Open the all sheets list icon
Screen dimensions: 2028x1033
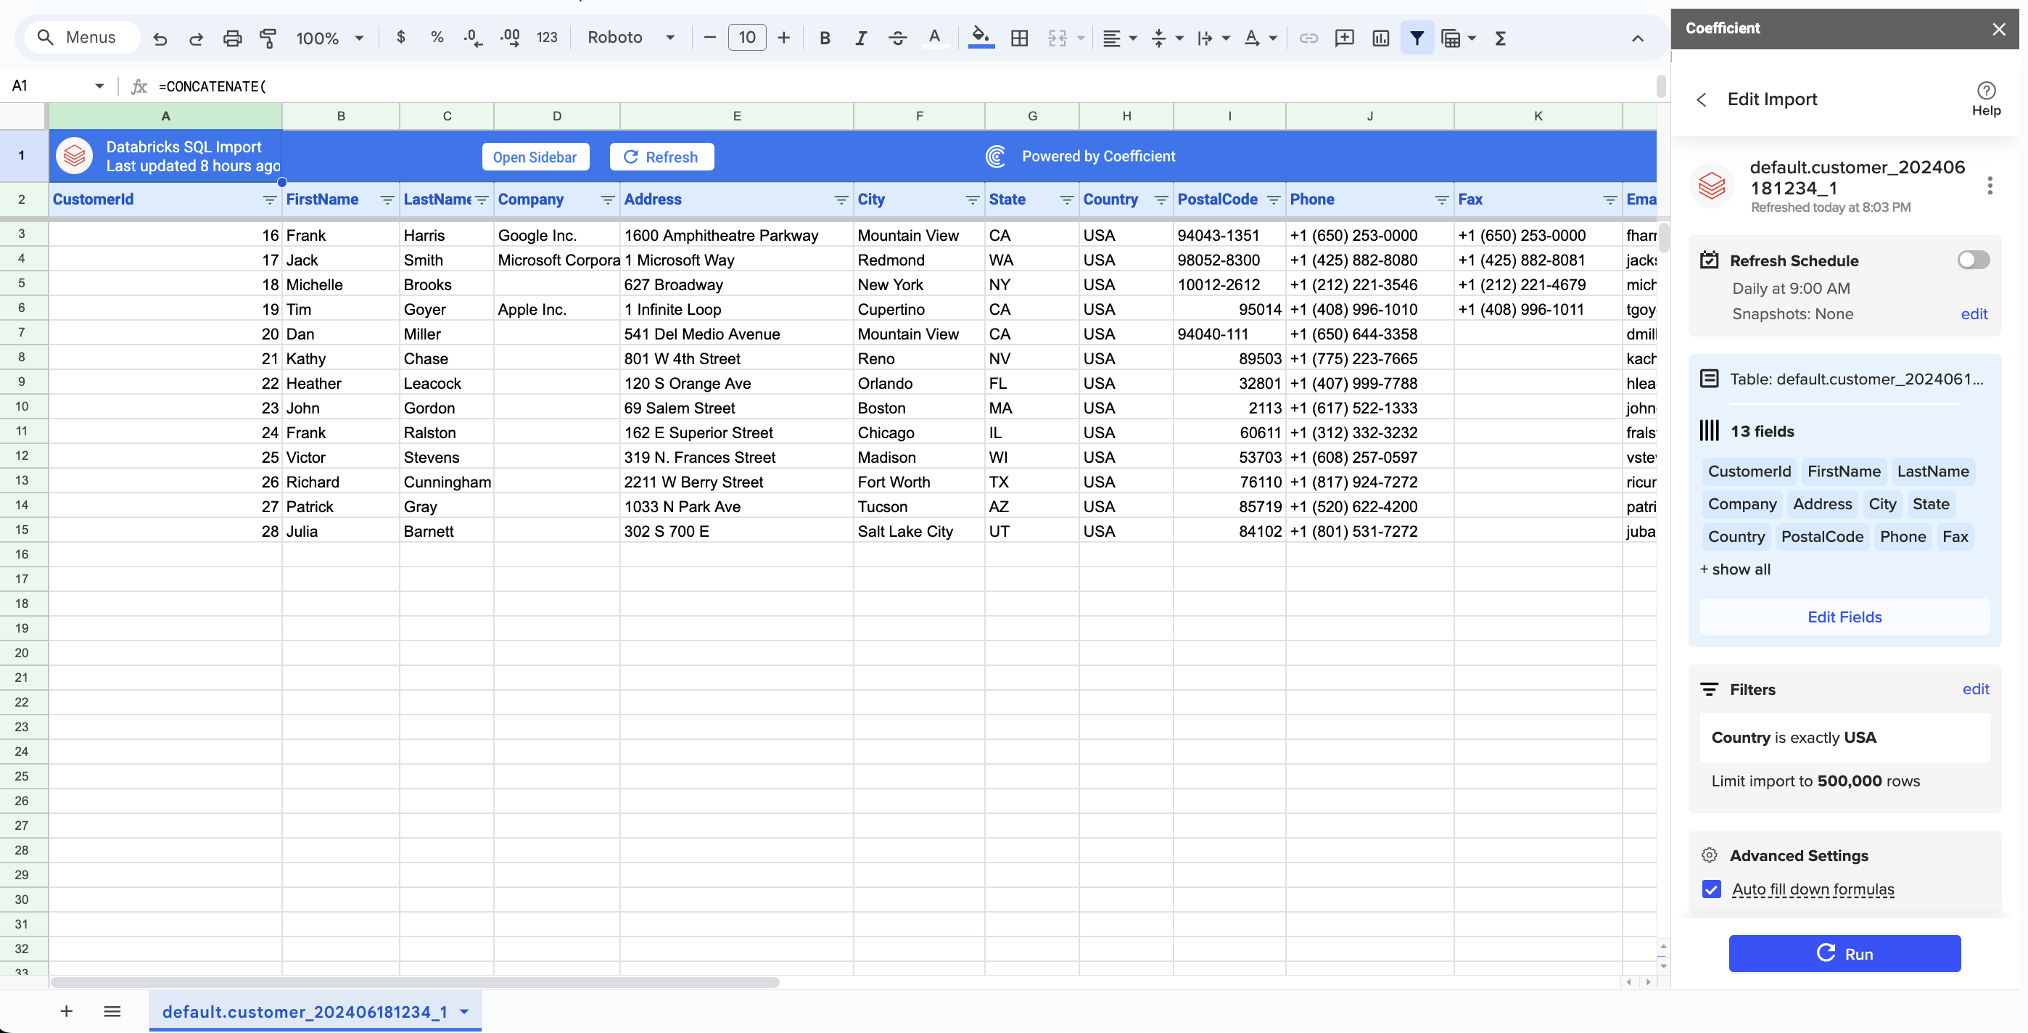(112, 1011)
